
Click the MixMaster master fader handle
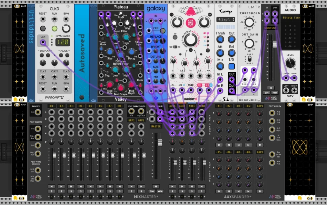click(x=160, y=143)
